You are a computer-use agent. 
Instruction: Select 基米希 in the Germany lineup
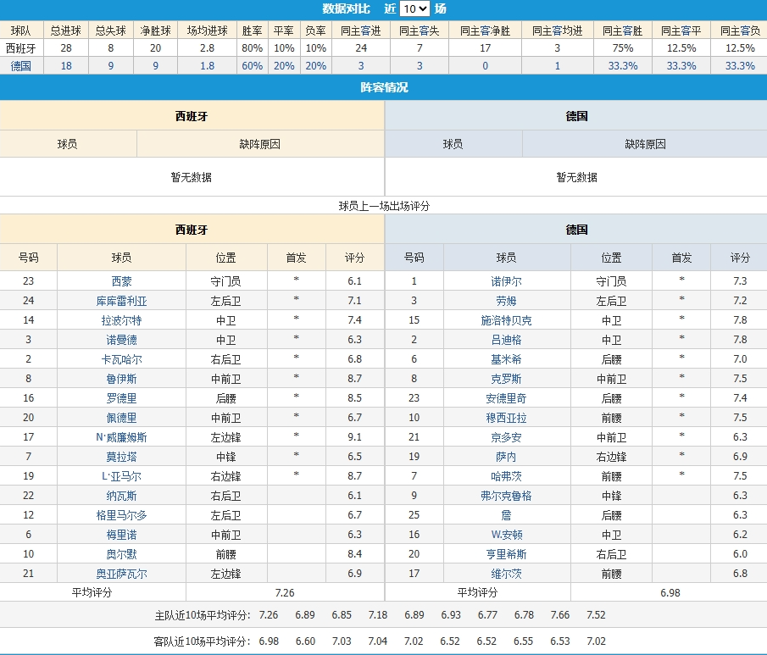pos(506,359)
